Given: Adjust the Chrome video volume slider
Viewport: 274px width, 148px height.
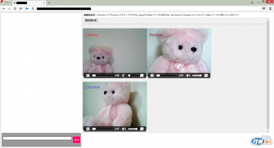Looking at the screenshot, I should coord(133,129).
